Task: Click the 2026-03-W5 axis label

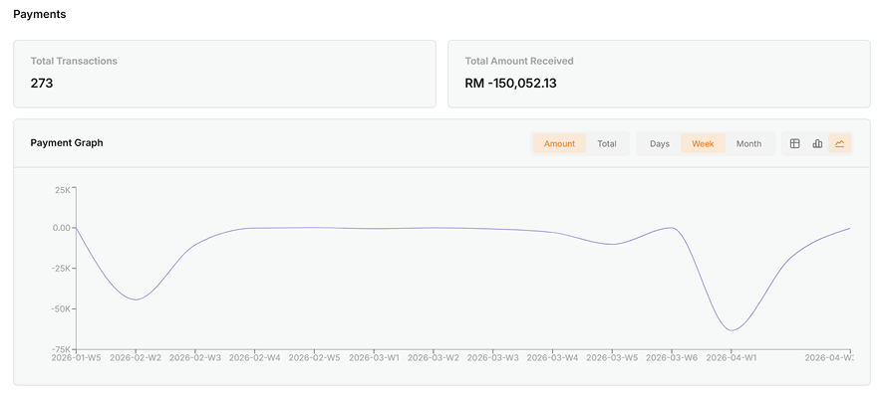Action: (612, 357)
